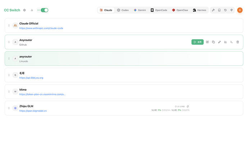Viewport: 248px width, 155px height.
Task: Select the Mimo provider name
Action: coord(23,90)
